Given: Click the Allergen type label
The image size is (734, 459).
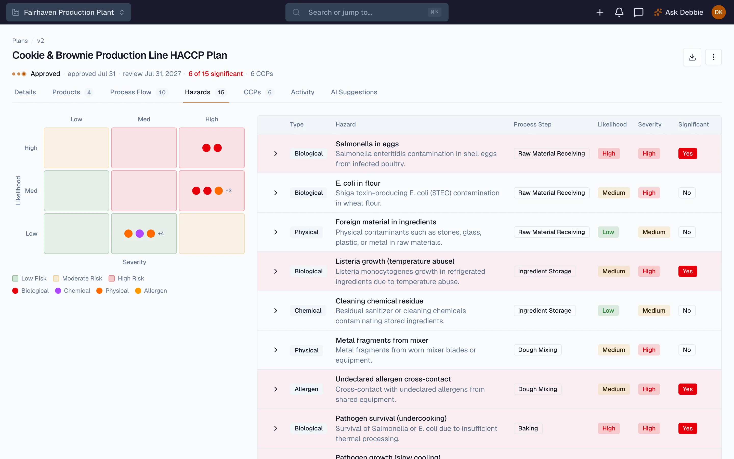Looking at the screenshot, I should (306, 389).
